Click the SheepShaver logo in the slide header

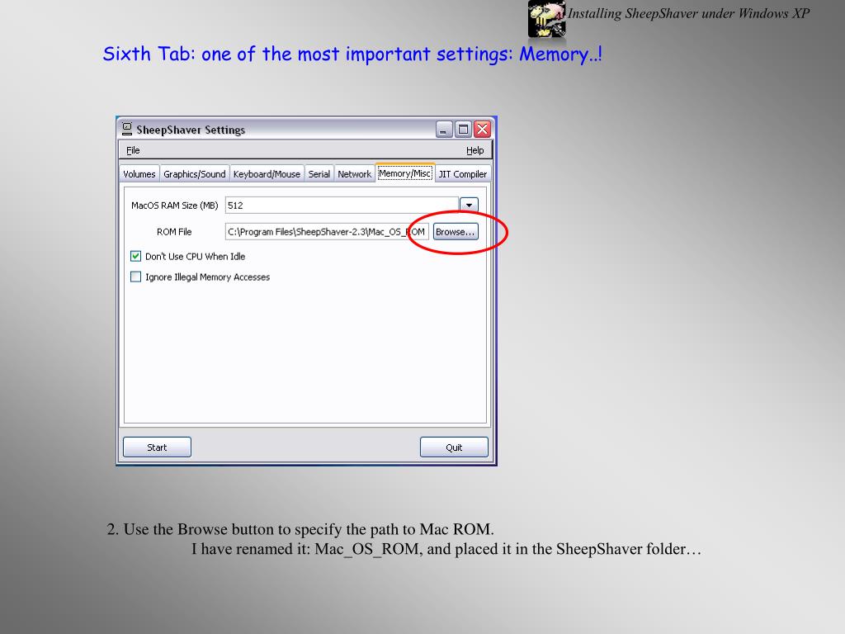tap(546, 19)
